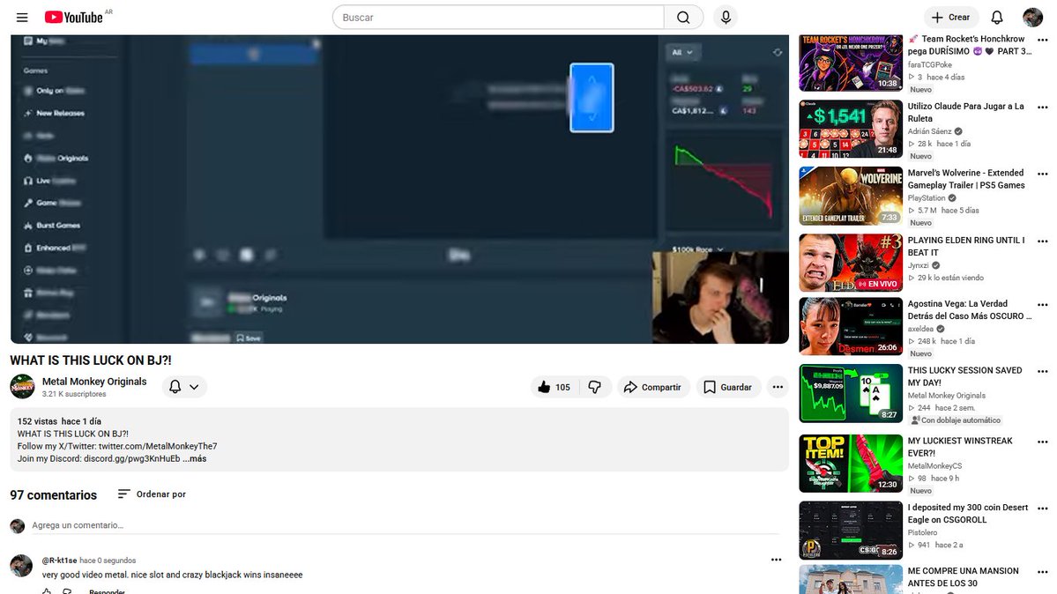The width and height of the screenshot is (1057, 594).
Task: Click the search magnifier button
Action: (683, 18)
